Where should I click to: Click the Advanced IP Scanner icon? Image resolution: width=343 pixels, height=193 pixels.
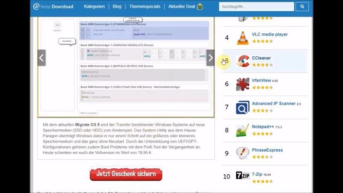pyautogui.click(x=243, y=107)
